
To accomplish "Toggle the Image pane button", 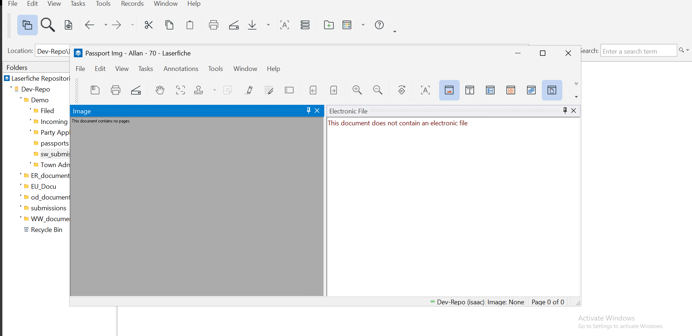I will 449,90.
